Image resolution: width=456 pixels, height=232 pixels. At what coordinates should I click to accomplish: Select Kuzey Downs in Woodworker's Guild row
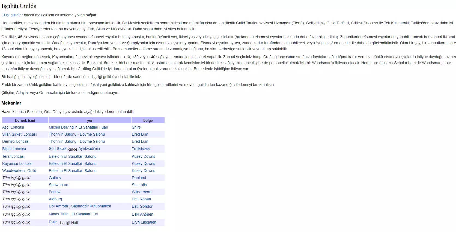[143, 171]
